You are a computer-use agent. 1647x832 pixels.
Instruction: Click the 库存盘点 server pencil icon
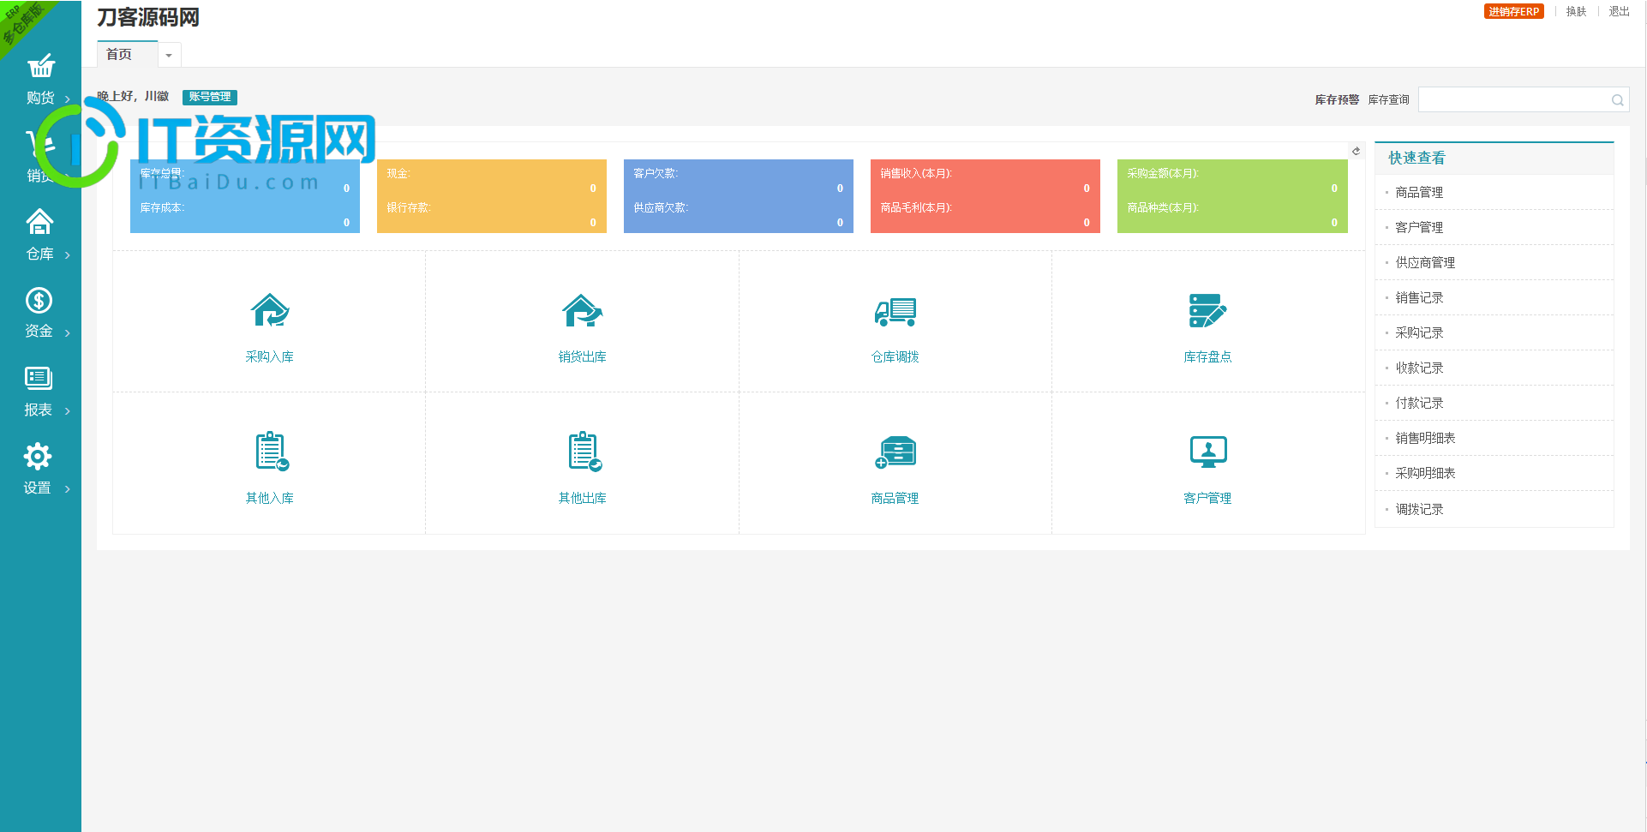pos(1208,310)
